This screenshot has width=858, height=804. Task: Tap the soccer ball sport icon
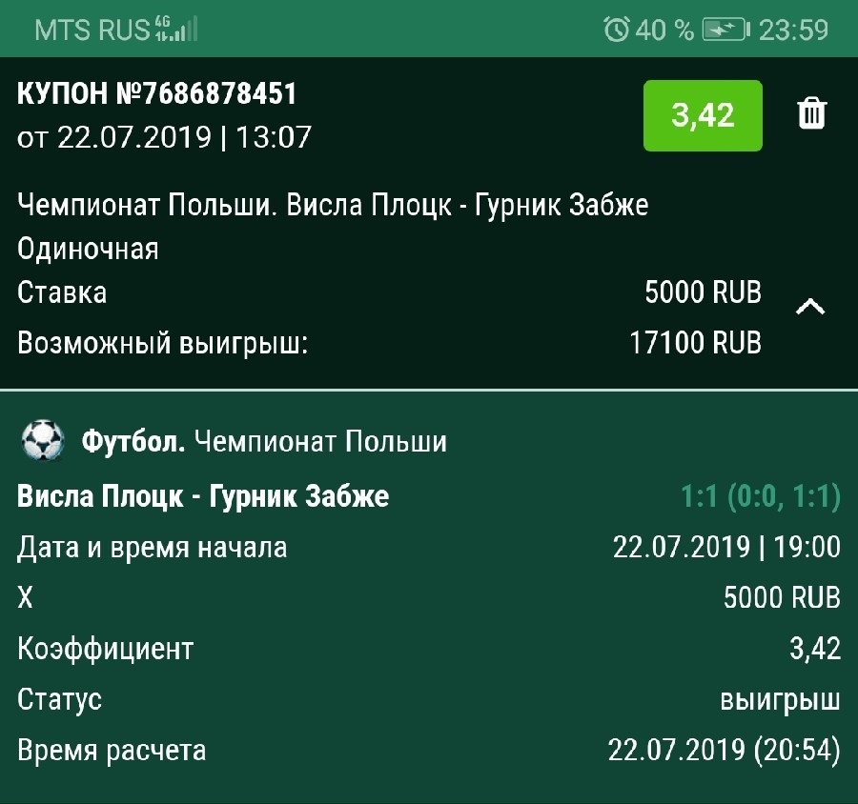pos(43,440)
